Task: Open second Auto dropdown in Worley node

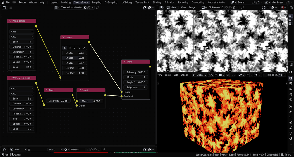Action: click(22, 94)
